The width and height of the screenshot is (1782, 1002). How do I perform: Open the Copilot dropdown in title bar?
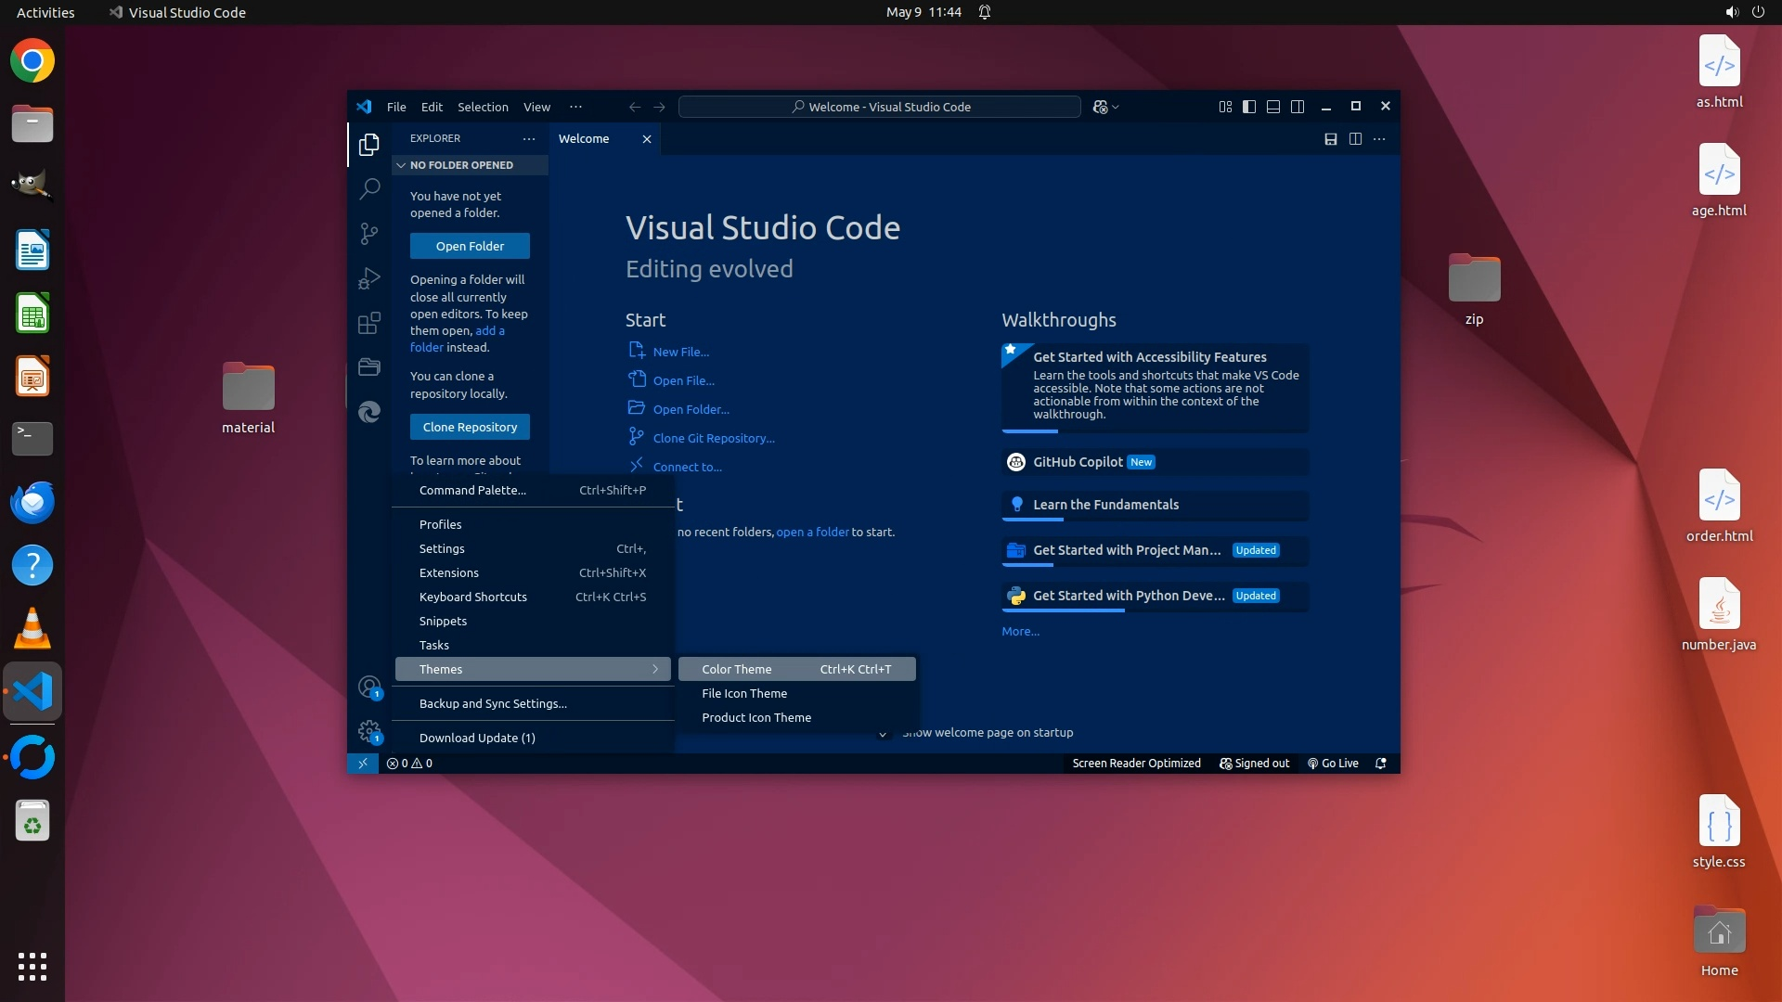(1106, 107)
